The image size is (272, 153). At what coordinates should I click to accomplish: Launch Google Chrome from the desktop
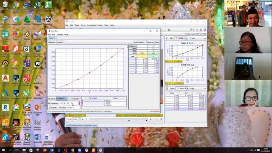(x=16, y=5)
